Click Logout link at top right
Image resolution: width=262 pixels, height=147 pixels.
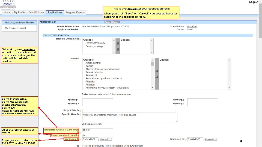254,2
